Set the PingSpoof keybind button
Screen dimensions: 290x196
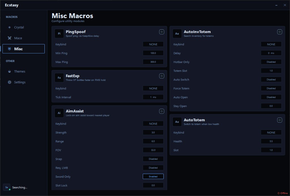[153, 44]
